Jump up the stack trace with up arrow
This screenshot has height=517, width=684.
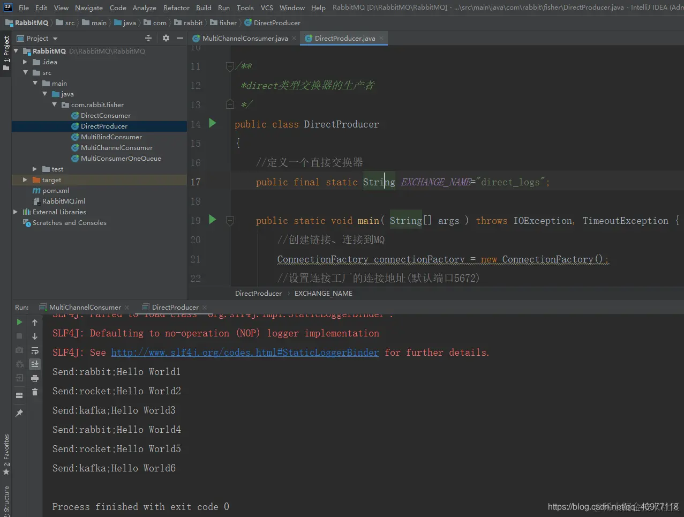(x=35, y=322)
